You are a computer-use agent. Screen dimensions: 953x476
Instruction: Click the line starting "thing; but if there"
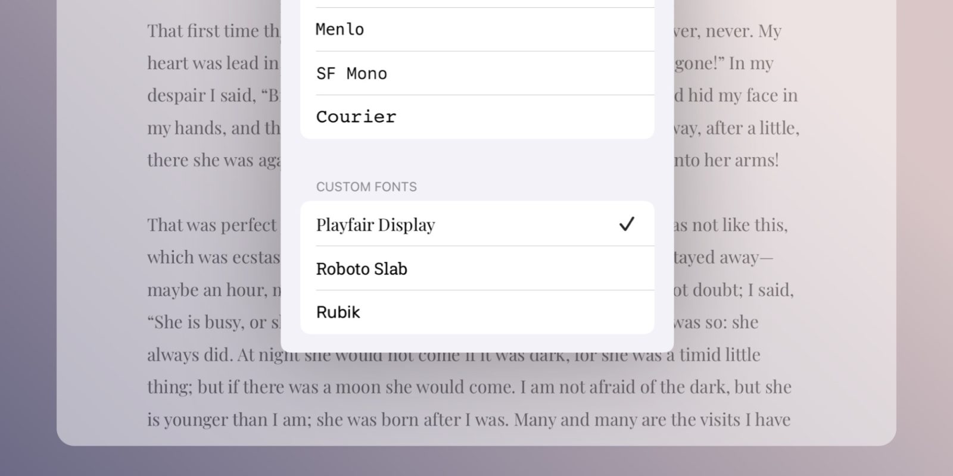tap(298, 387)
